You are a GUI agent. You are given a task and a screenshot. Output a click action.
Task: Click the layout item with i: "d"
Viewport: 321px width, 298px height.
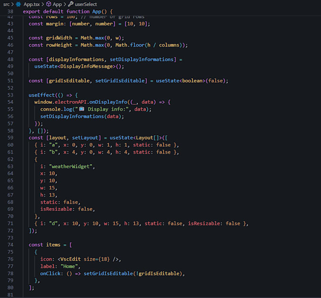142,223
